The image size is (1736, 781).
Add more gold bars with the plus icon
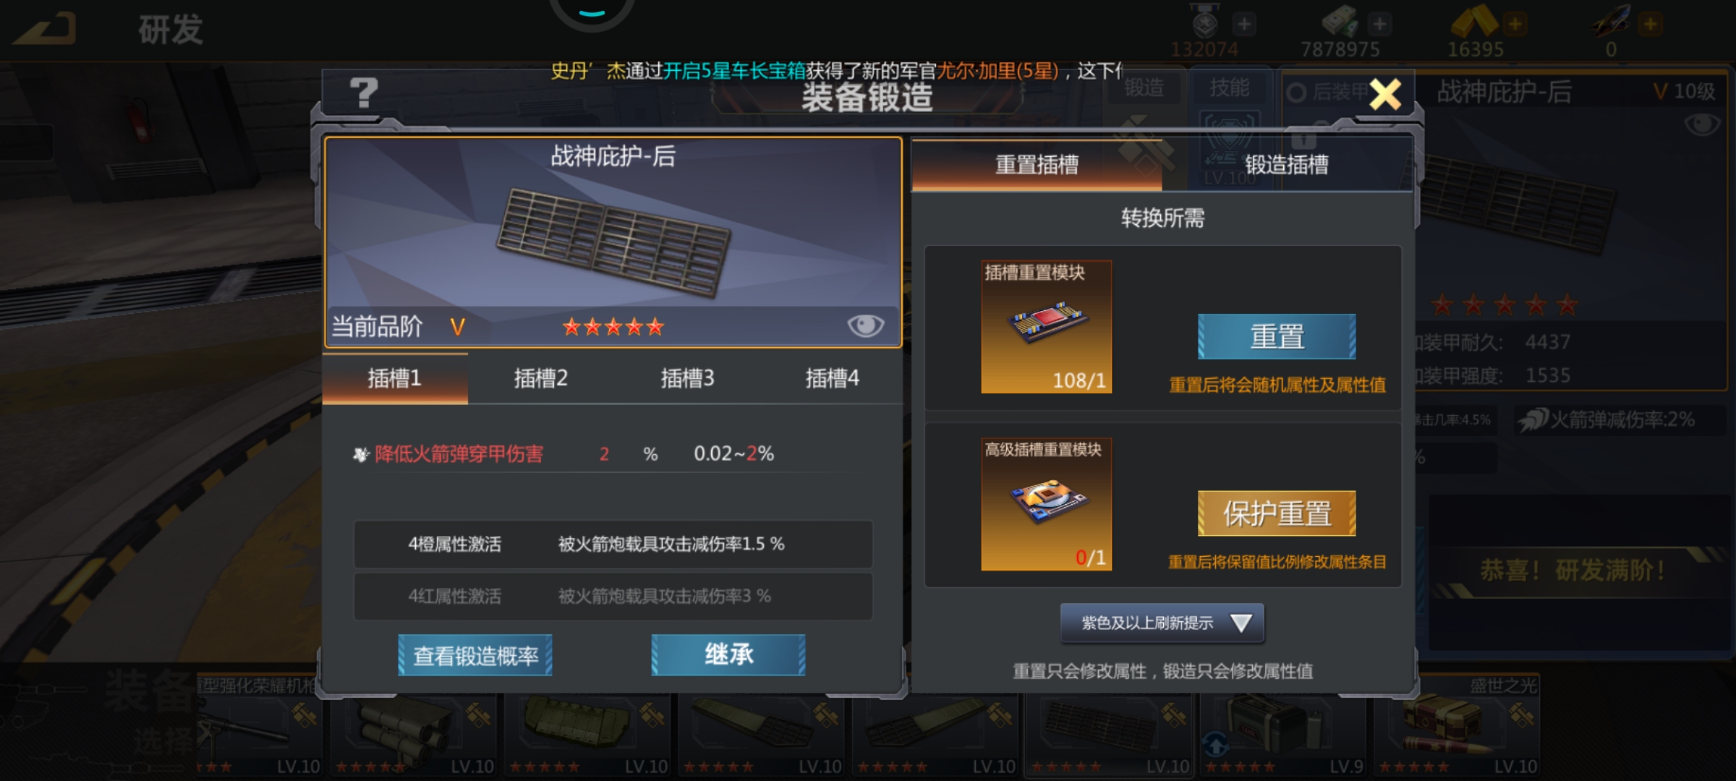pos(1514,24)
